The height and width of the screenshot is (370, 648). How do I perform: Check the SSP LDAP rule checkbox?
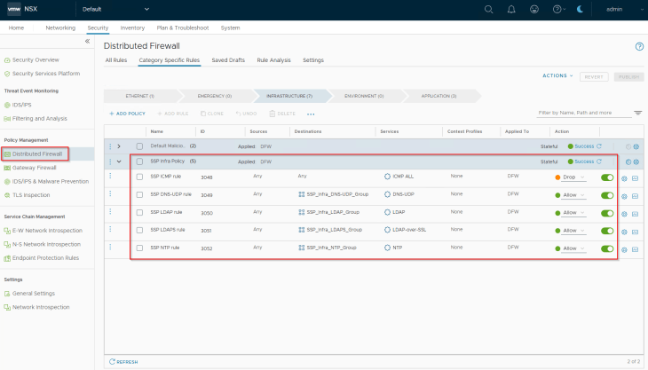139,213
